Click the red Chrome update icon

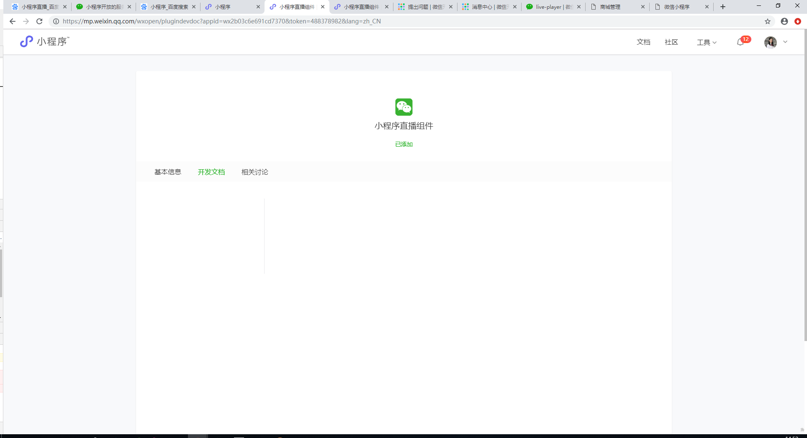798,21
